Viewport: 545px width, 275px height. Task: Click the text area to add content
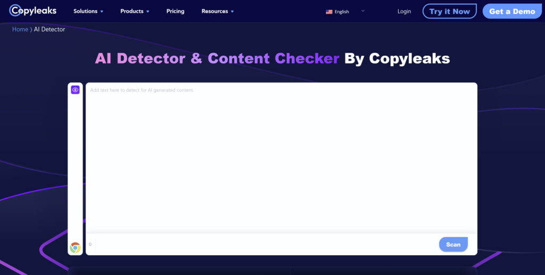(x=281, y=158)
